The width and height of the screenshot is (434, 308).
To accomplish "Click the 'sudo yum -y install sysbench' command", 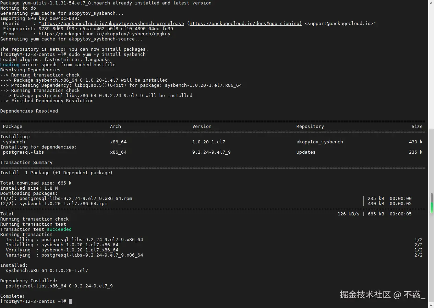I will click(107, 55).
